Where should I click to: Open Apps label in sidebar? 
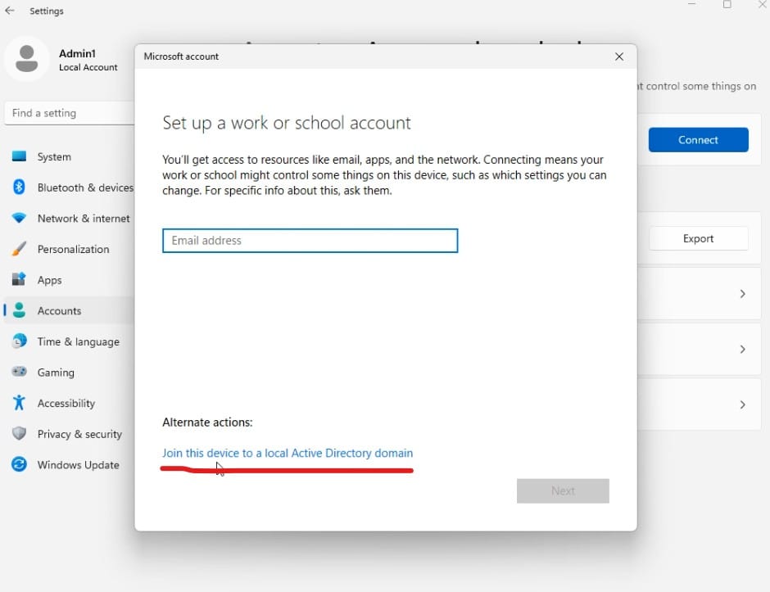coord(50,280)
